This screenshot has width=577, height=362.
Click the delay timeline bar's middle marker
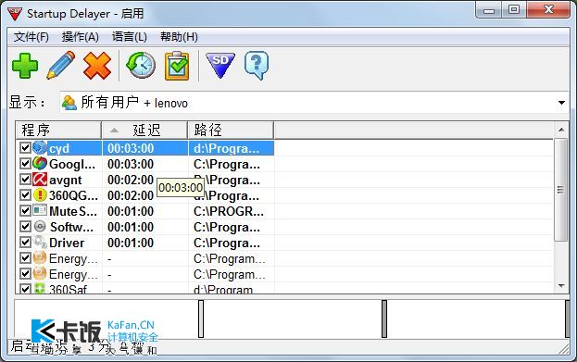(x=384, y=318)
